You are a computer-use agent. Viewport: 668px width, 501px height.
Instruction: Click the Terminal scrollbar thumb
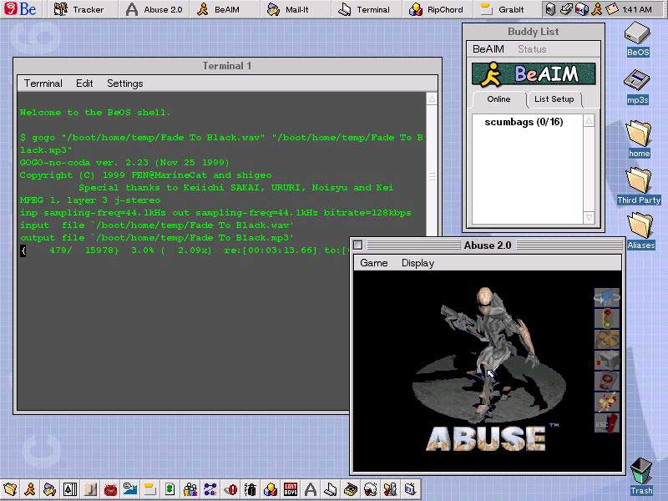(x=432, y=175)
